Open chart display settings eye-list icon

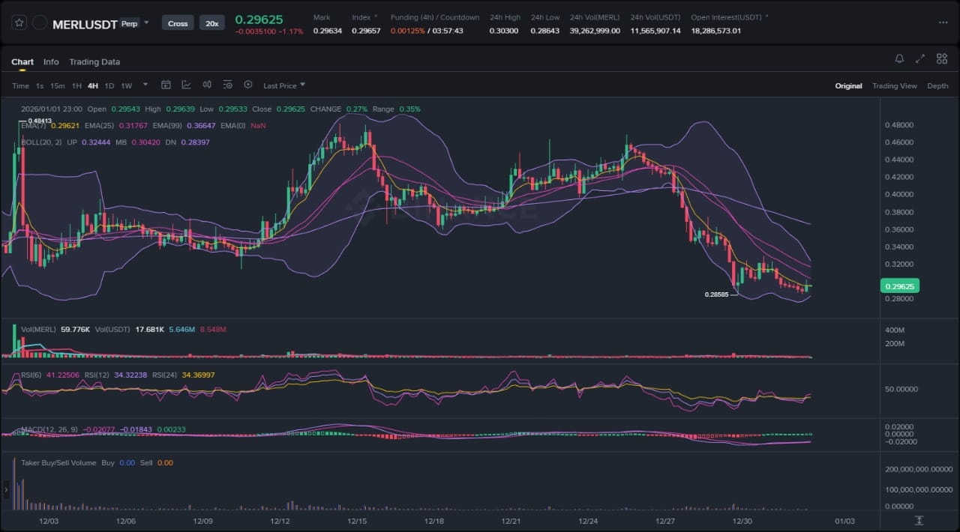(x=227, y=85)
